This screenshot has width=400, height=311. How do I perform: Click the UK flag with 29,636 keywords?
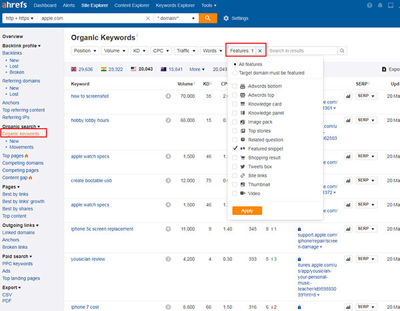click(x=73, y=69)
